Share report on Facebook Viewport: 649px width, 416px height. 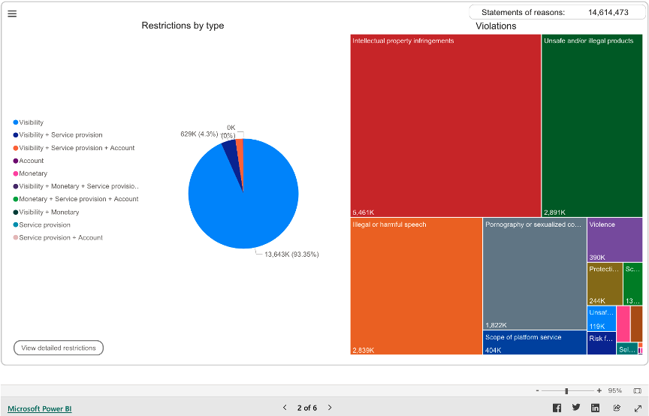(557, 408)
